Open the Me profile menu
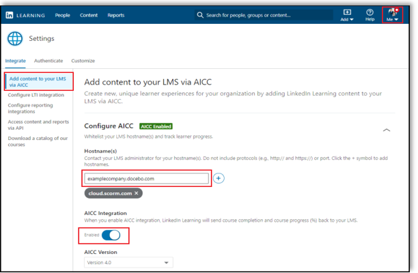This screenshot has height=273, width=418. coord(392,15)
